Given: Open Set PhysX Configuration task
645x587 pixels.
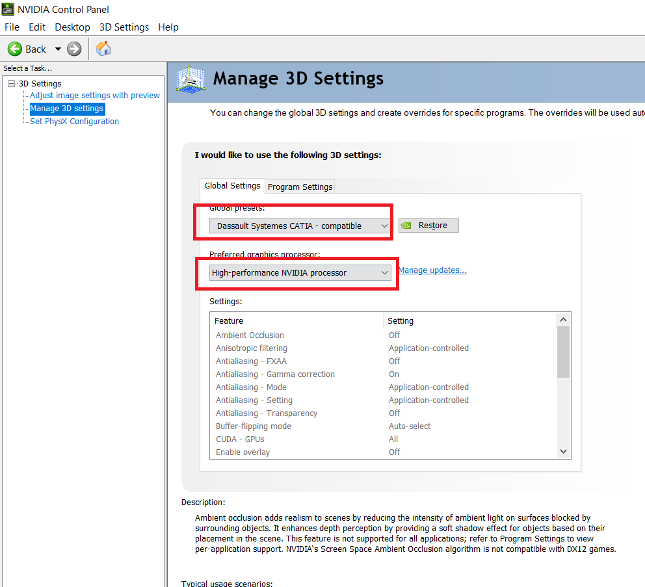Looking at the screenshot, I should coord(75,122).
